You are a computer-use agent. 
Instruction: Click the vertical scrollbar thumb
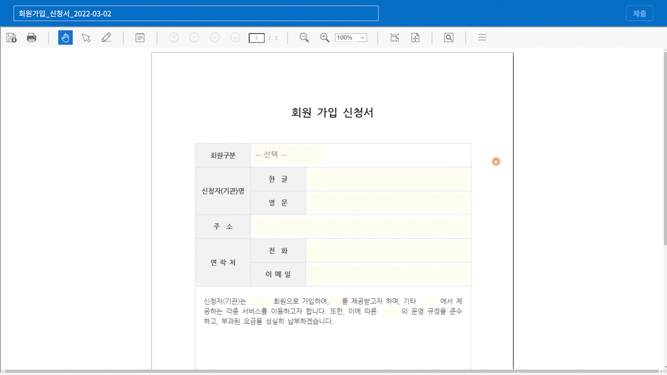[x=665, y=148]
